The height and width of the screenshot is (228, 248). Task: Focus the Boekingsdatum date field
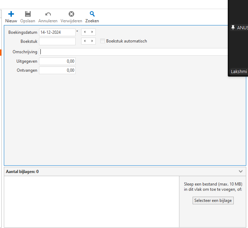tap(57, 32)
